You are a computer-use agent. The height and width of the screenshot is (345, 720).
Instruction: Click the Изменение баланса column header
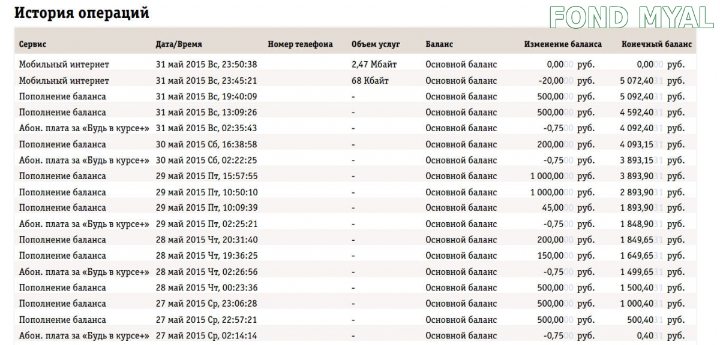point(563,44)
